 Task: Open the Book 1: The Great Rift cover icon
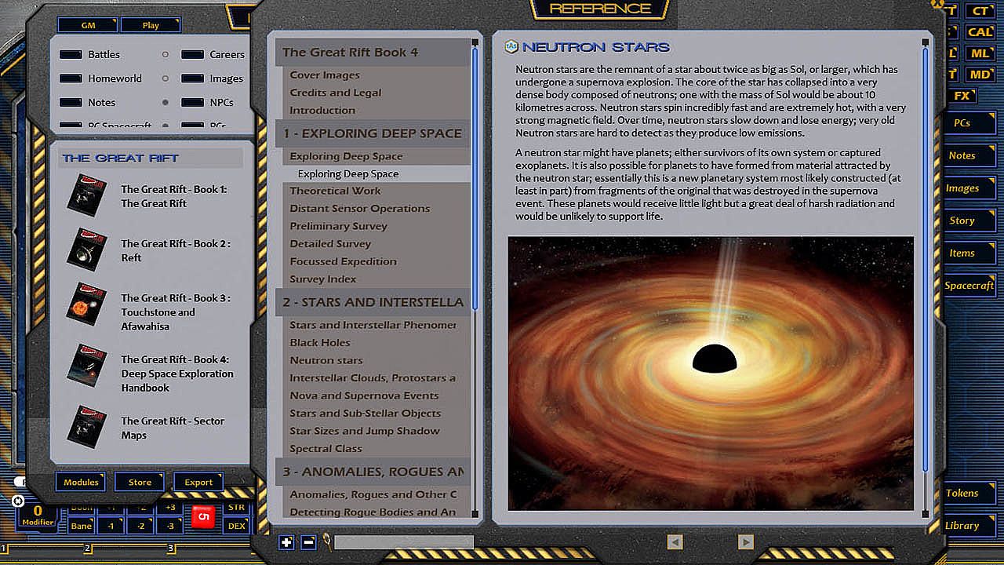(x=86, y=195)
